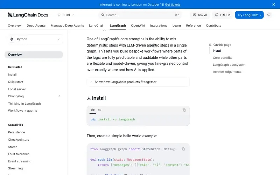The image size is (280, 175).
Task: Open the Streaming sidebar page
Action: pos(15,168)
